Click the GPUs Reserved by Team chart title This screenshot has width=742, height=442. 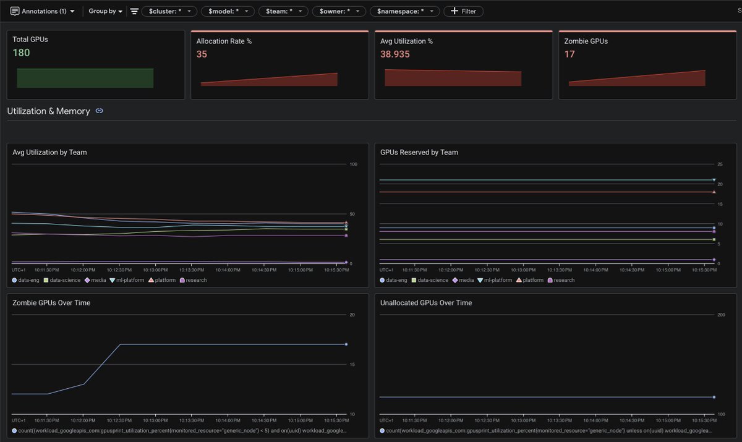pyautogui.click(x=419, y=152)
